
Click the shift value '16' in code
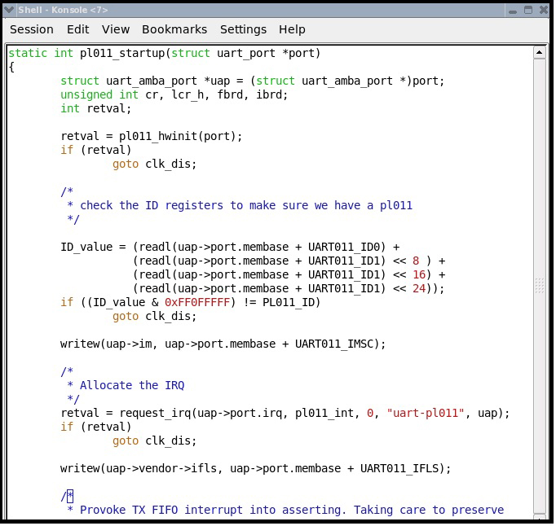click(419, 274)
